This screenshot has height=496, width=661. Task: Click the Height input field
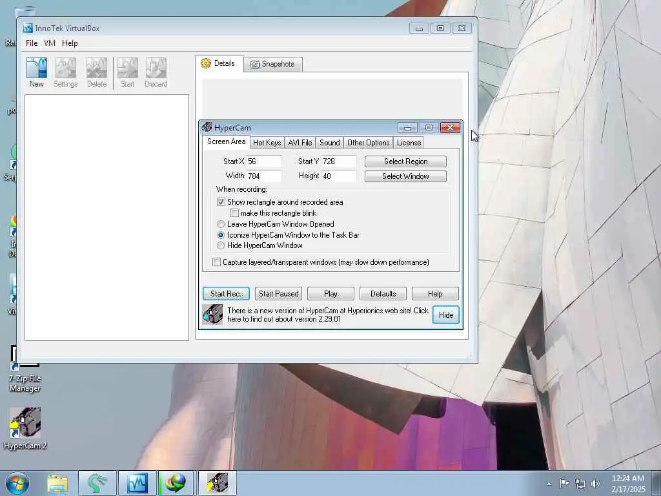[338, 176]
